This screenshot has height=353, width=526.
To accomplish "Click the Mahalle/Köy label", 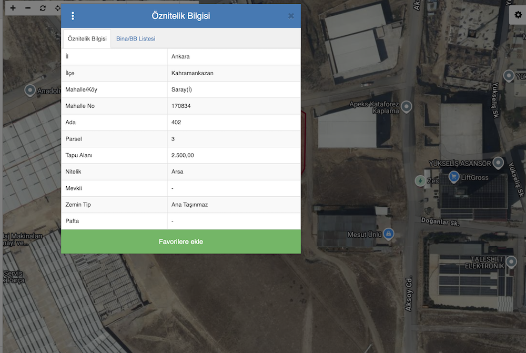I will (81, 89).
